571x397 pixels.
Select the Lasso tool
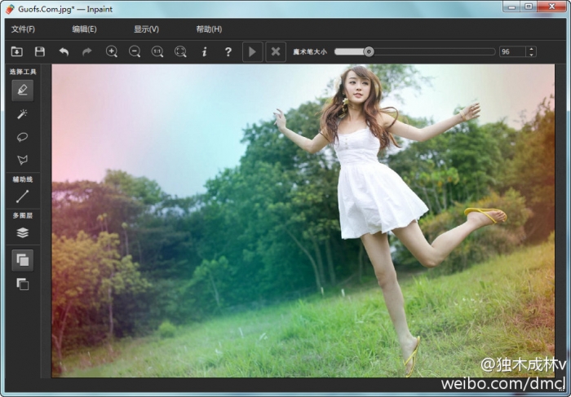tap(23, 137)
